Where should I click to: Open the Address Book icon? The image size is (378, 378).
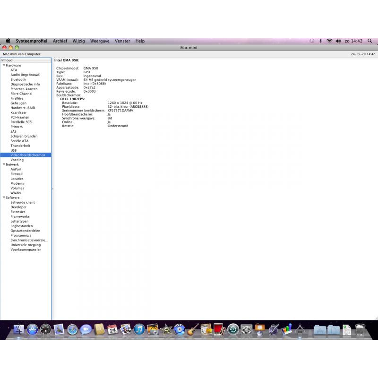tap(99, 329)
